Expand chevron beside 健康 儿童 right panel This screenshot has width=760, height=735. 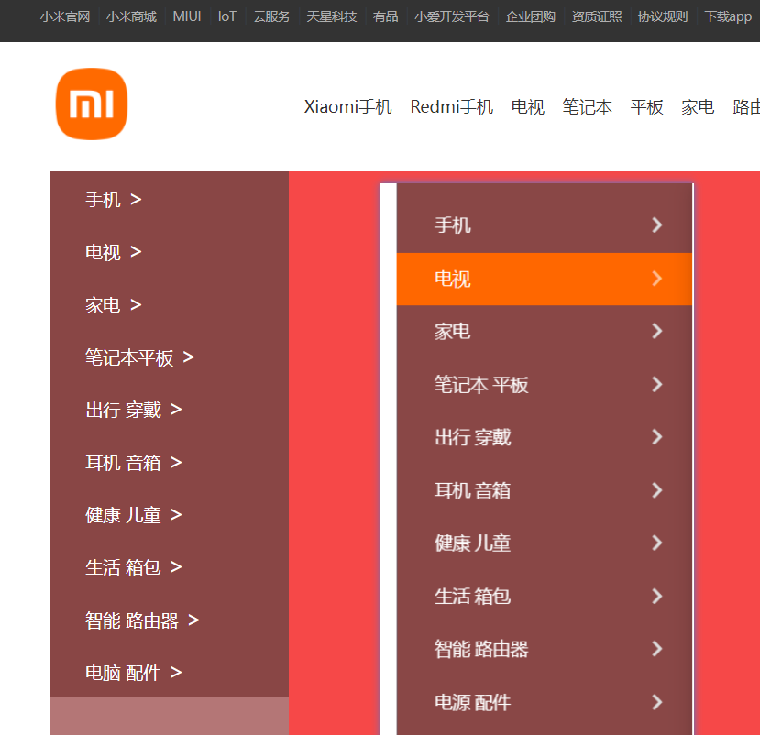656,543
